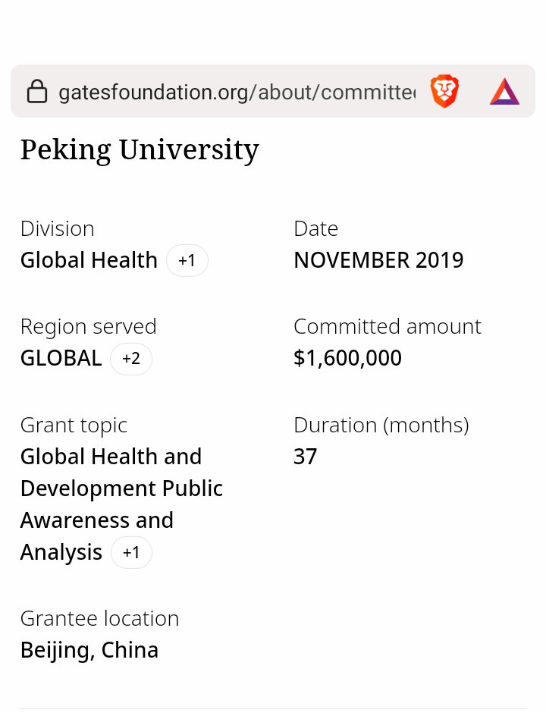
Task: Click the Beijing, China grantee location
Action: pyautogui.click(x=89, y=650)
